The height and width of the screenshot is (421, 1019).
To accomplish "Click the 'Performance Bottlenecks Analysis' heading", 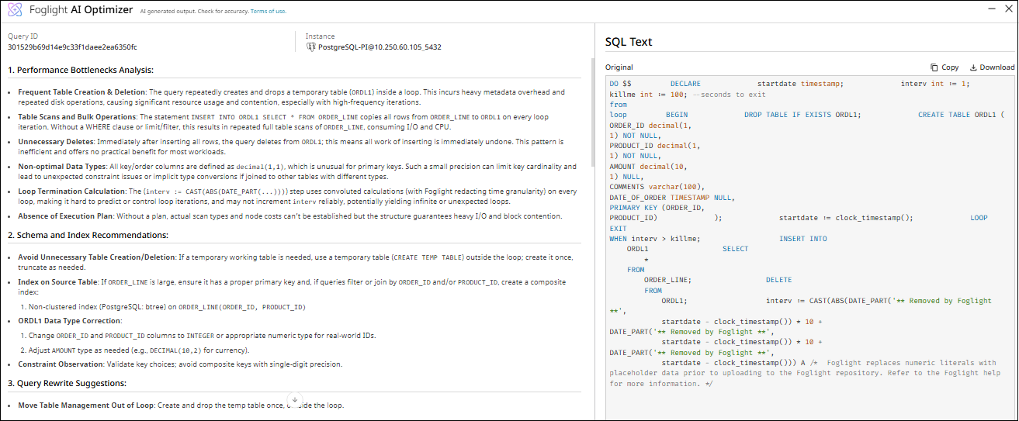I will click(81, 70).
